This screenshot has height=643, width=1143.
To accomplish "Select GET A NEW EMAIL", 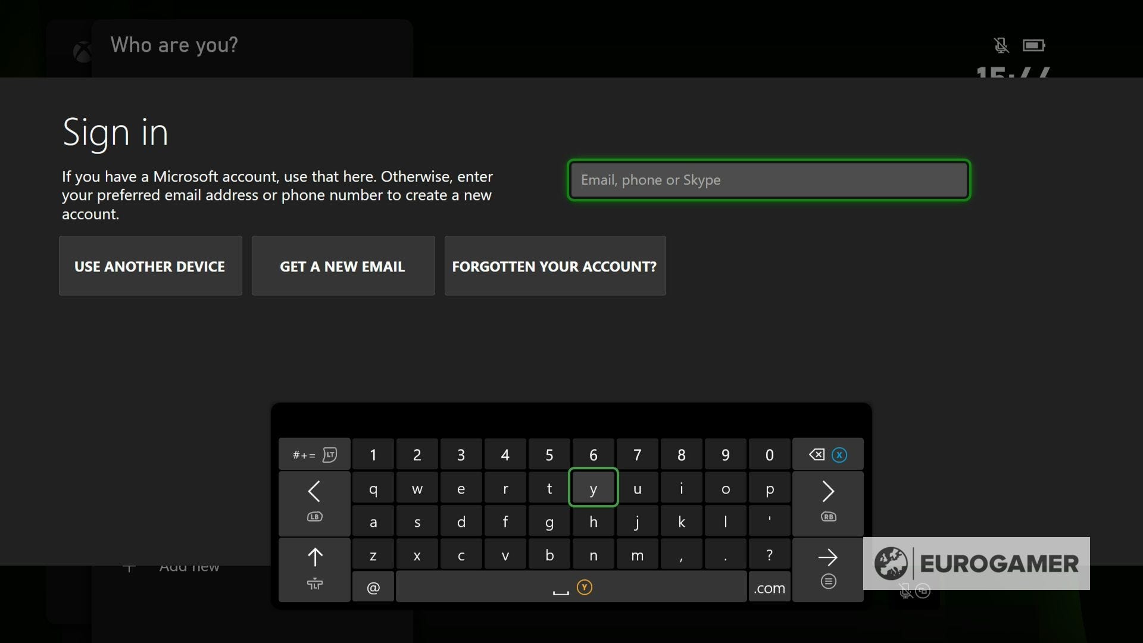I will (342, 266).
